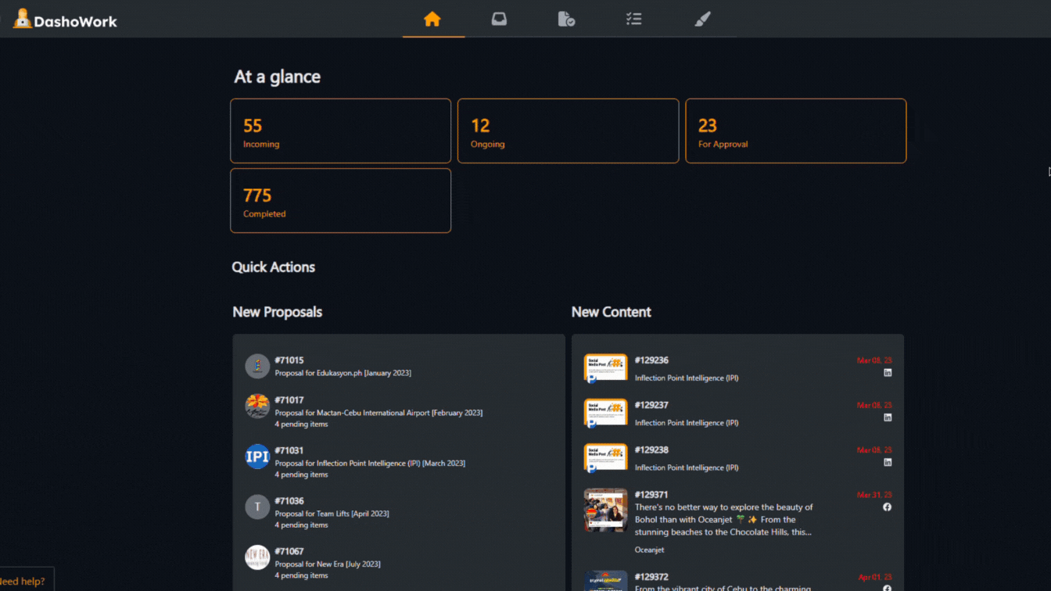Click thumbnail of content #129238
This screenshot has width=1051, height=591.
point(605,458)
